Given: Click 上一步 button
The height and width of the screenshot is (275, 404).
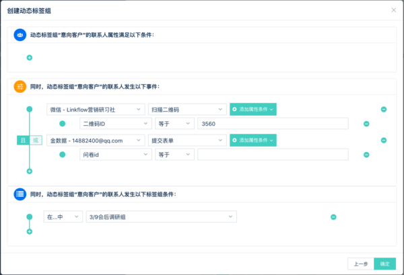Looking at the screenshot, I should (361, 264).
